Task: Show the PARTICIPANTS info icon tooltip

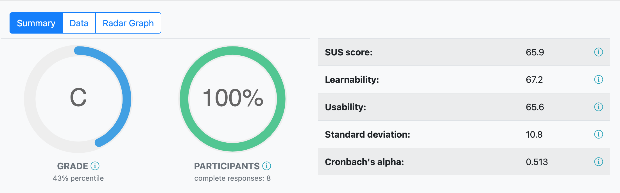Action: (266, 166)
